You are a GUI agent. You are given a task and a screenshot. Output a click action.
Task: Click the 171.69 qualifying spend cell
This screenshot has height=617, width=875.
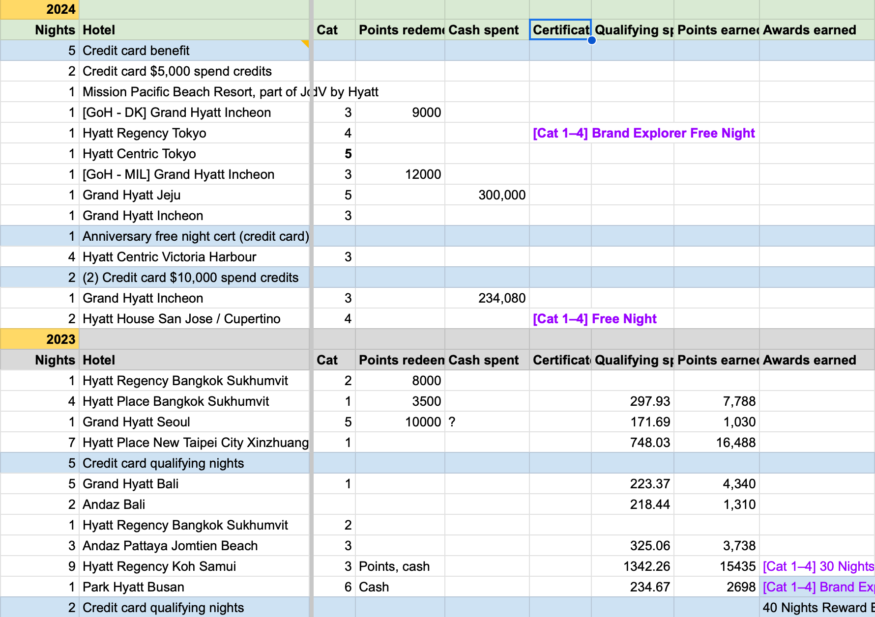coord(633,422)
